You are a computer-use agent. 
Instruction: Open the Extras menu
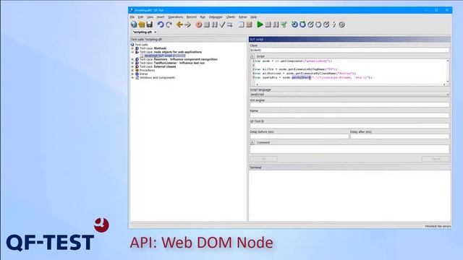tap(243, 17)
